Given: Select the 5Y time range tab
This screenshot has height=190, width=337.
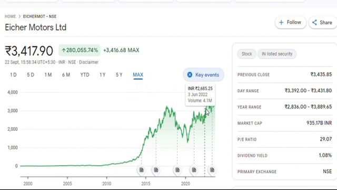Looking at the screenshot, I should point(119,75).
